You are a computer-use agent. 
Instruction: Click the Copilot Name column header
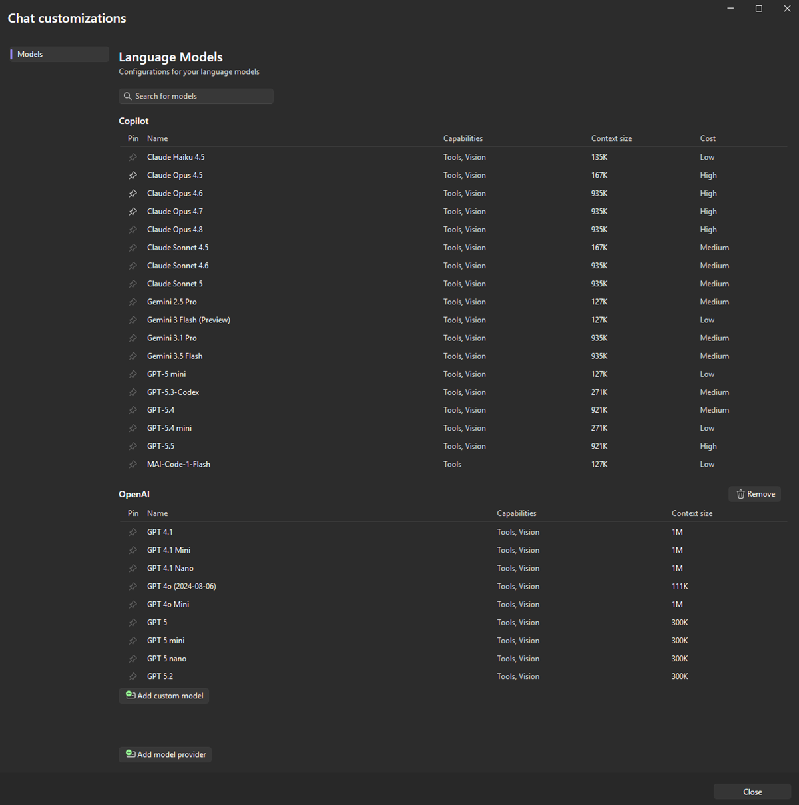(x=158, y=138)
